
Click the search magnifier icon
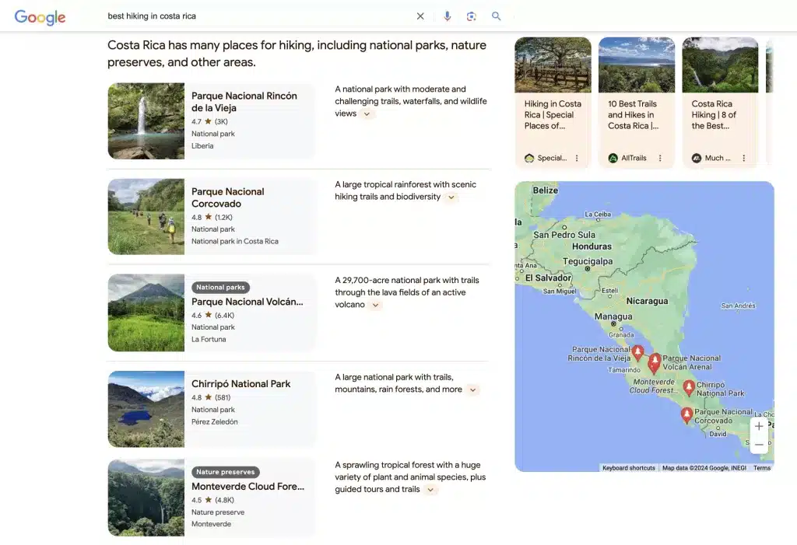point(497,16)
